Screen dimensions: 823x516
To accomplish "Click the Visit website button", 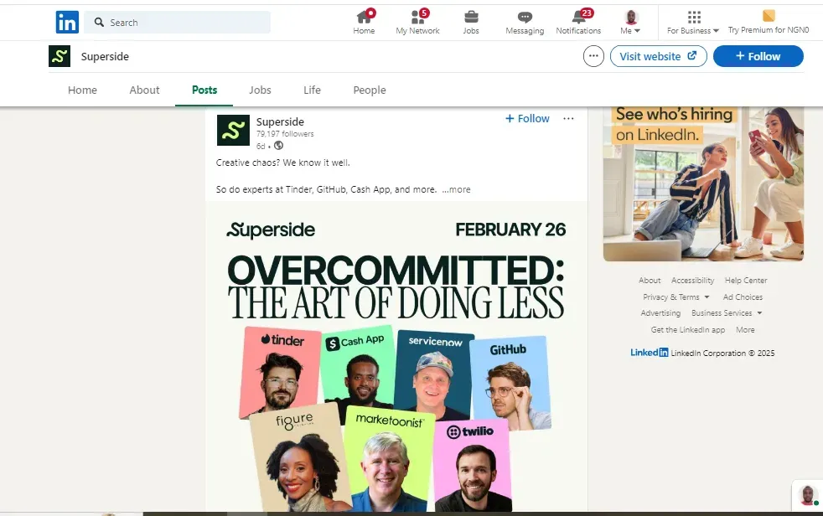I will (x=658, y=56).
